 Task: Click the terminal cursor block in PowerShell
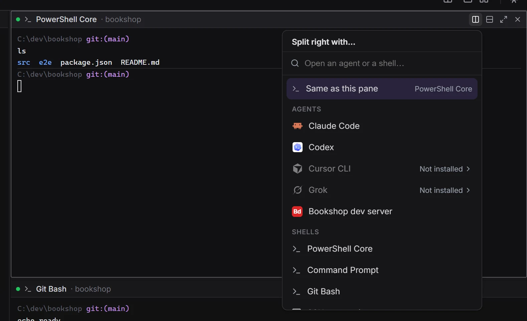[19, 86]
